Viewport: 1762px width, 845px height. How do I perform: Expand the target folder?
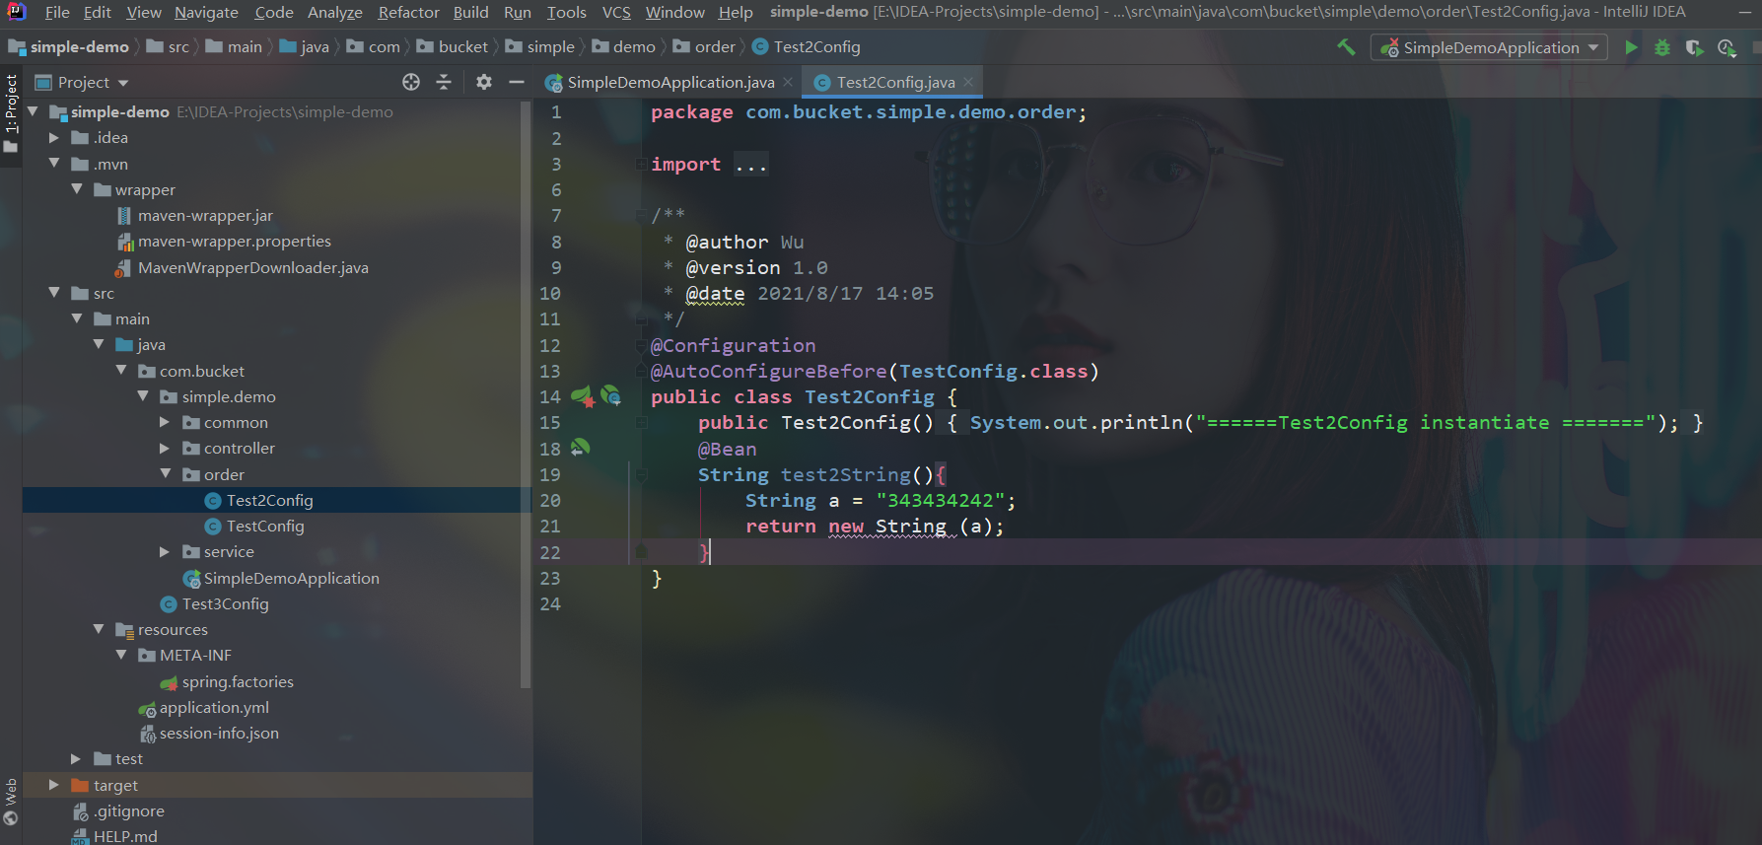pos(54,785)
